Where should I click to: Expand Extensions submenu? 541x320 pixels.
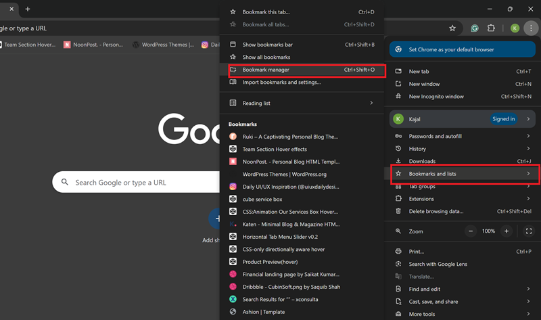[463, 199]
